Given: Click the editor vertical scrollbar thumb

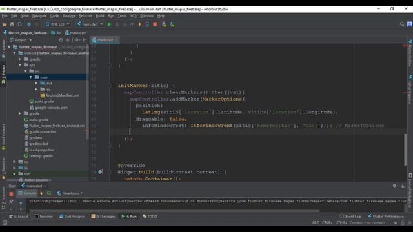Looking at the screenshot, I should [405, 150].
